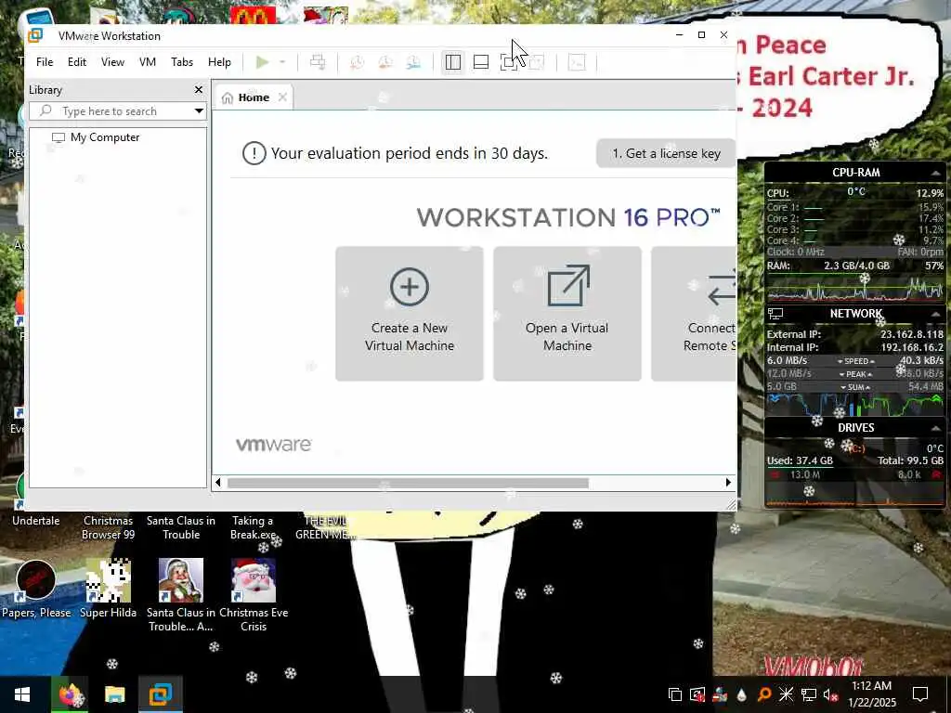Toggle the thumbnail bar view icon
Screen dimensions: 951x713
coord(481,62)
